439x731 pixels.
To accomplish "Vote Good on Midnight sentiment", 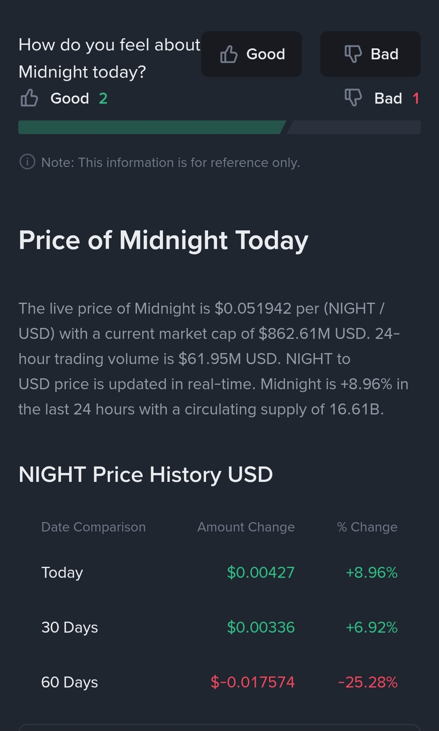I will 252,54.
